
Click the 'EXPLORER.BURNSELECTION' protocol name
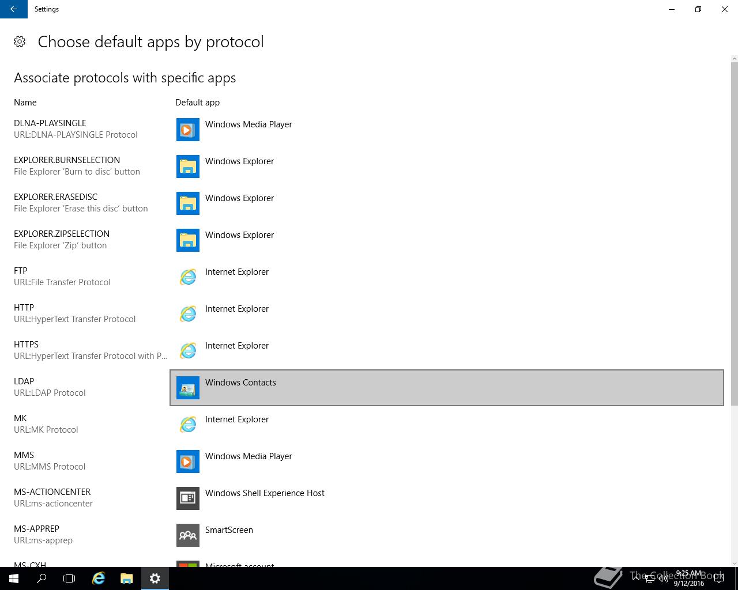67,160
